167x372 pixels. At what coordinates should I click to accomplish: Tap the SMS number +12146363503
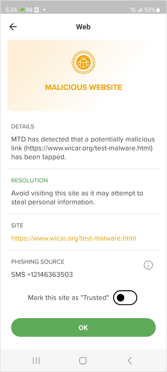coord(42,275)
